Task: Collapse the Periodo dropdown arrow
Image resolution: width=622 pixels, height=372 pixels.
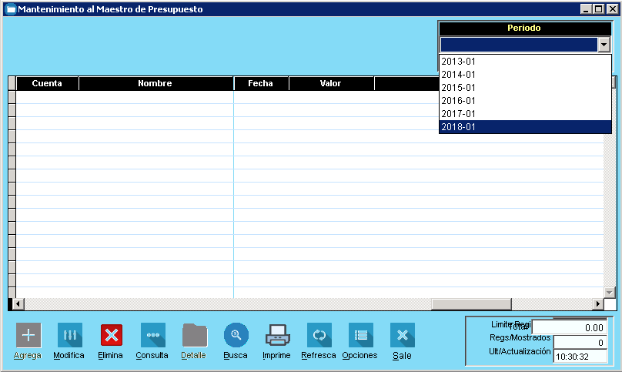Action: point(604,45)
